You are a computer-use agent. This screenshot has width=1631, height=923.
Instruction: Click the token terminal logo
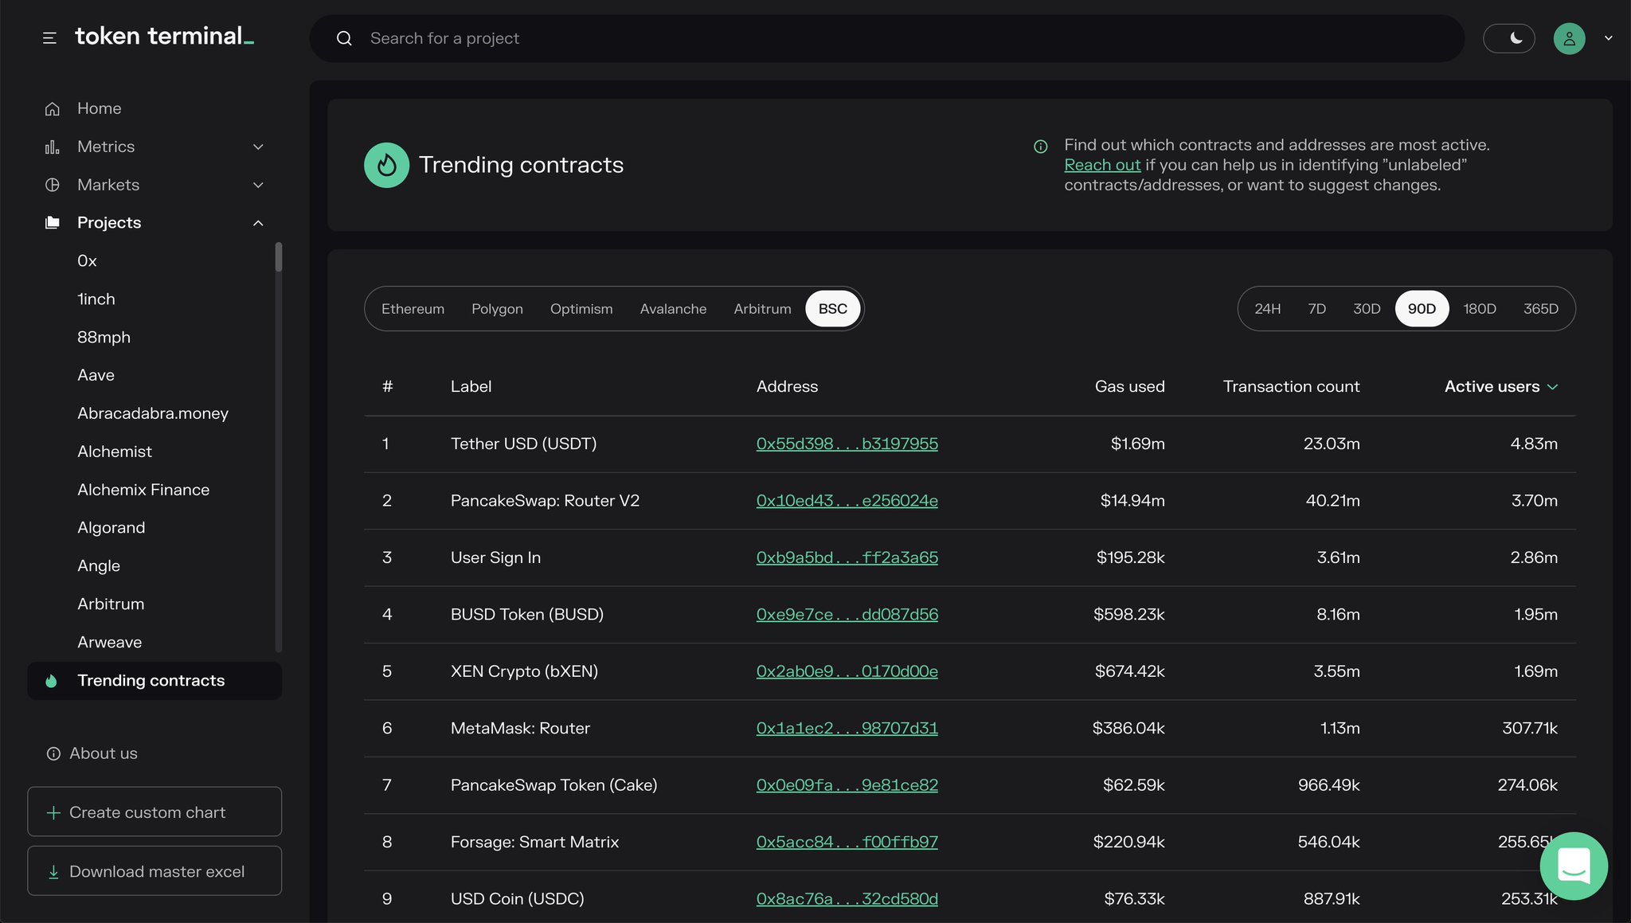163,36
